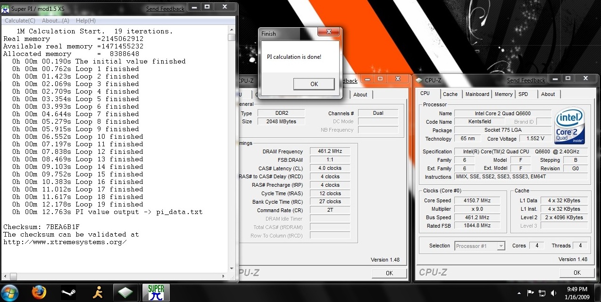Open Action Center flag icon
Image resolution: width=601 pixels, height=302 pixels.
click(531, 293)
